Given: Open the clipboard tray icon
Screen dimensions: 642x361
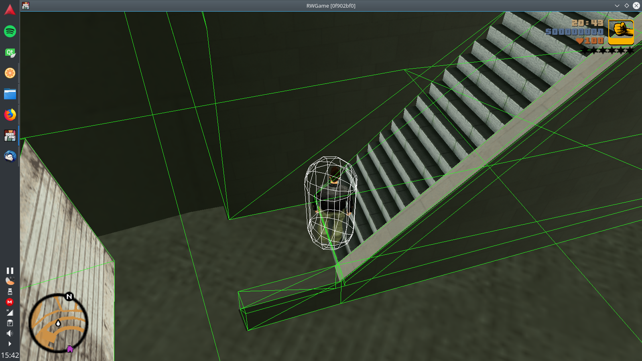Looking at the screenshot, I should point(10,323).
